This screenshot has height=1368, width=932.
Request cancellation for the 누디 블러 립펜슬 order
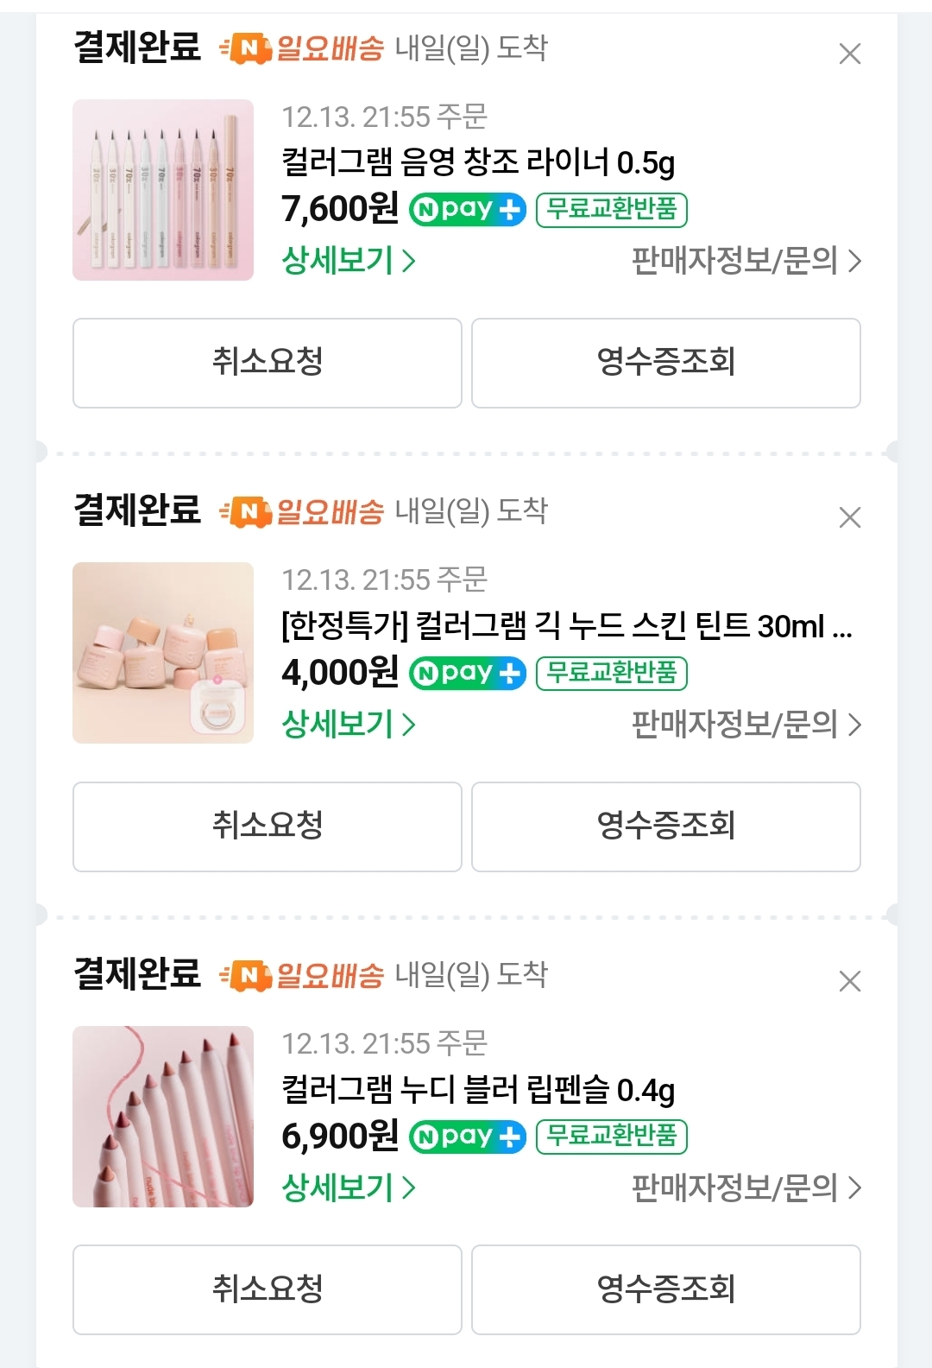[268, 1289]
